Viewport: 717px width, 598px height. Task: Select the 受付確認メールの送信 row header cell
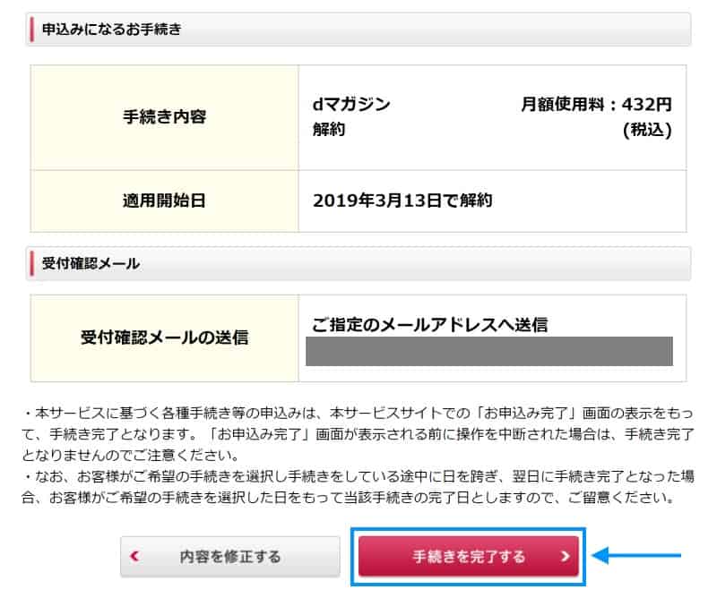(x=167, y=338)
